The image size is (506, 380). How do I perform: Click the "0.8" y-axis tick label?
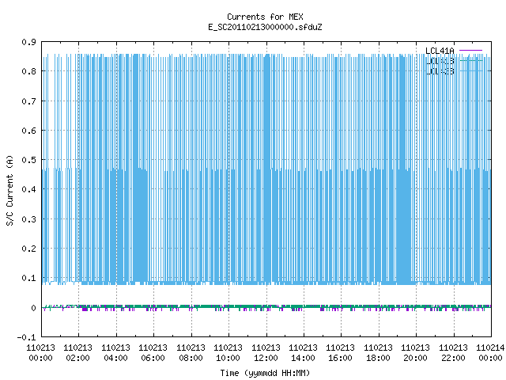(x=28, y=71)
